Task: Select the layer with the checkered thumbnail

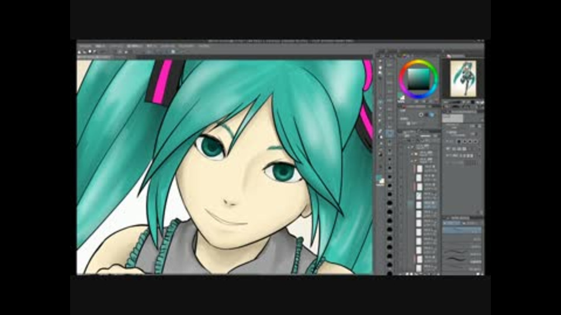Action: pyautogui.click(x=418, y=196)
